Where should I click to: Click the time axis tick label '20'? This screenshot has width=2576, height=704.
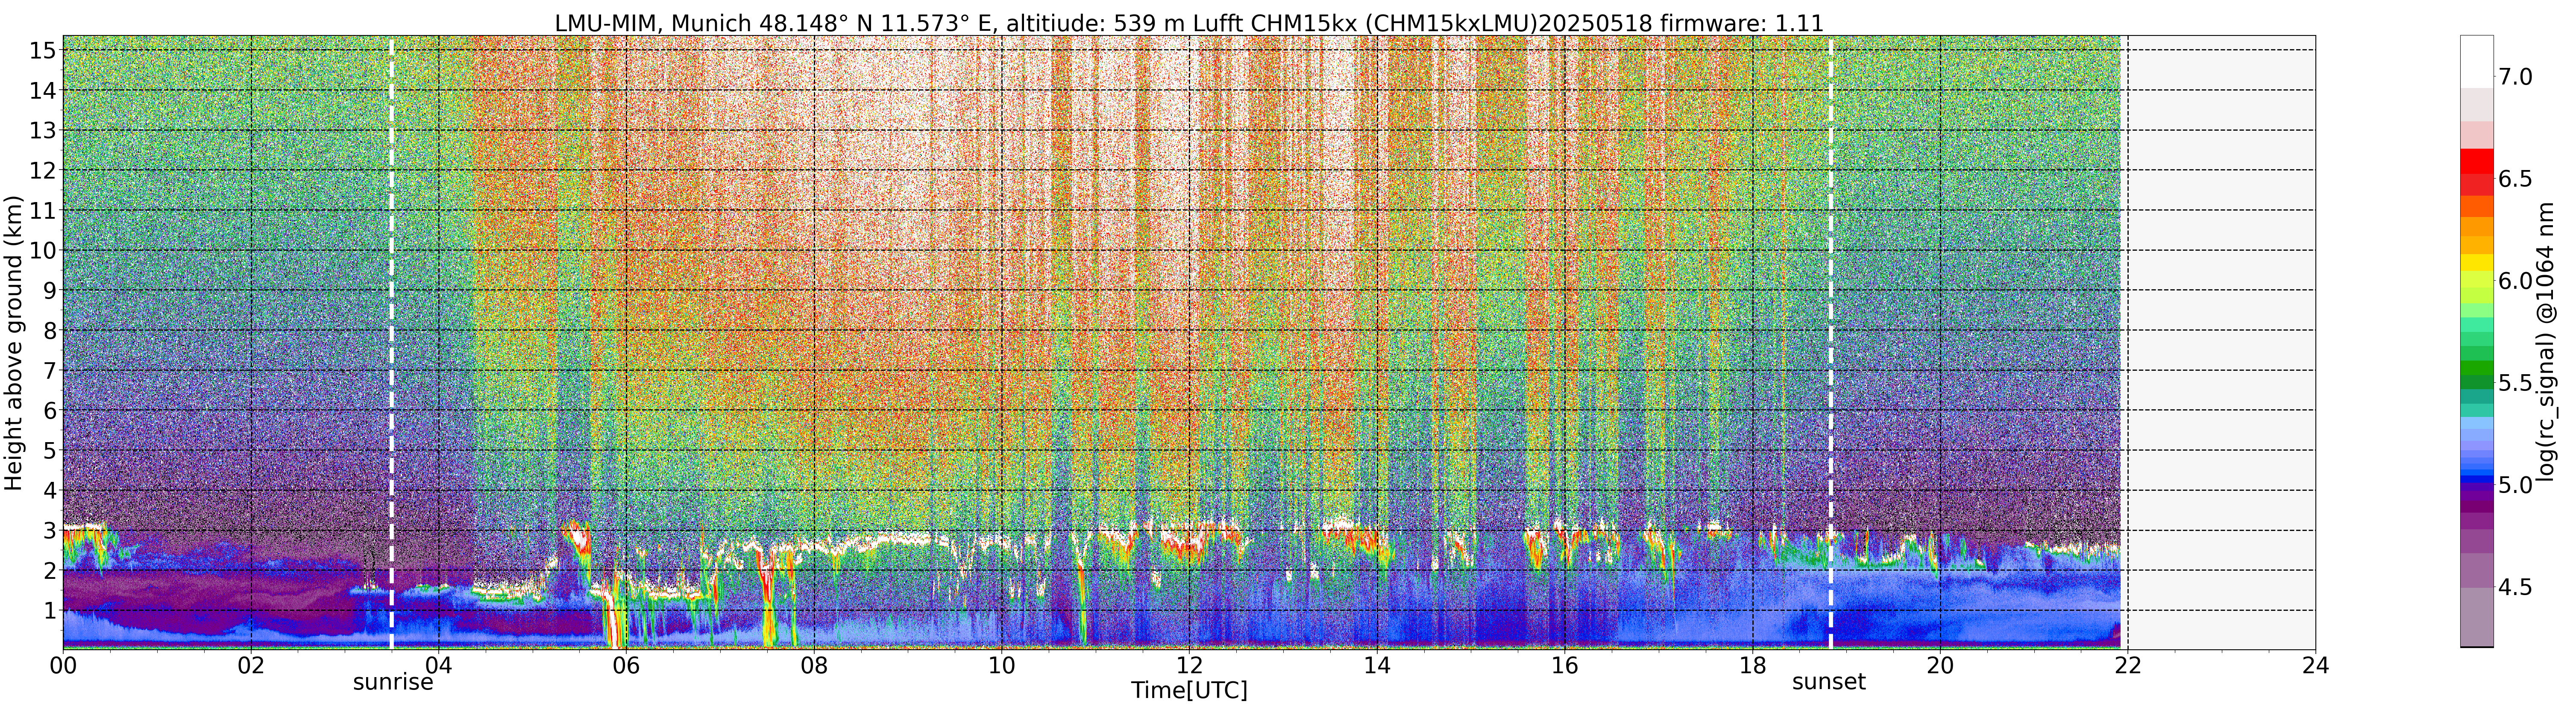(1940, 665)
